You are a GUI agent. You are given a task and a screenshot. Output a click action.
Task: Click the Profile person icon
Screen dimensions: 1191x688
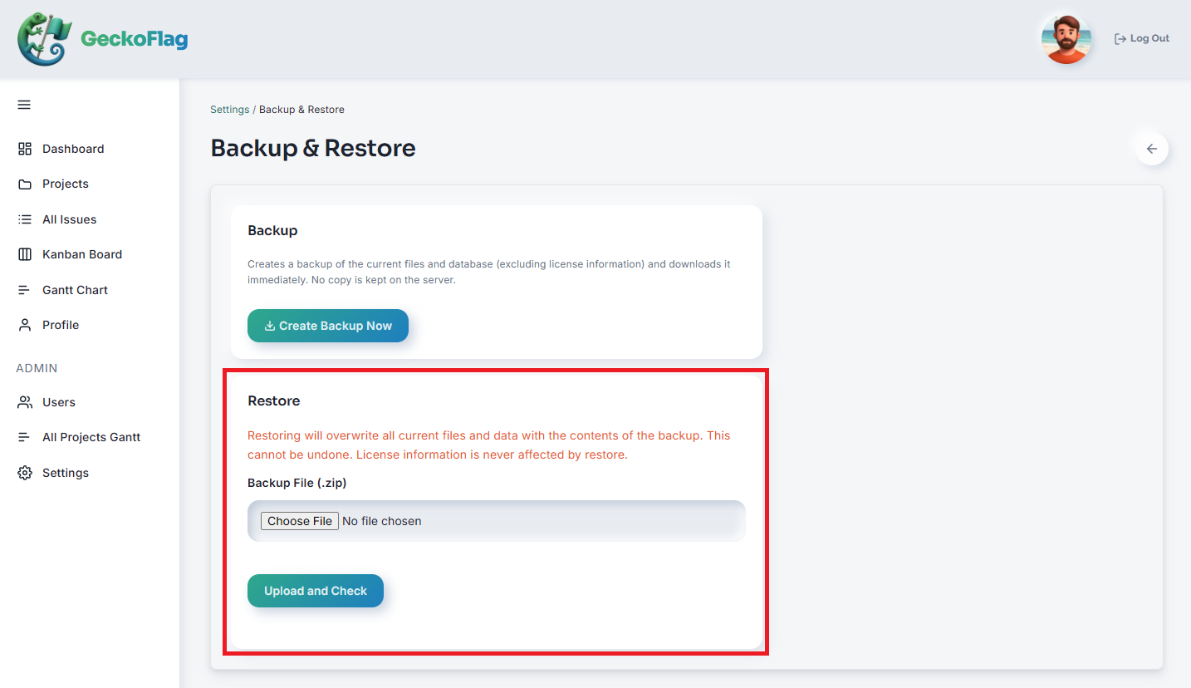point(25,325)
